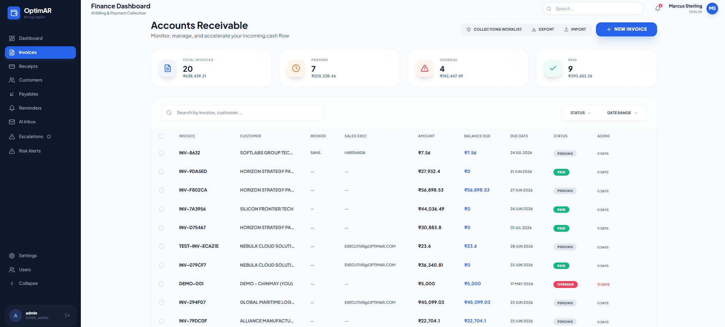Click the Pending clock icon
Image resolution: width=725 pixels, height=327 pixels.
point(296,68)
